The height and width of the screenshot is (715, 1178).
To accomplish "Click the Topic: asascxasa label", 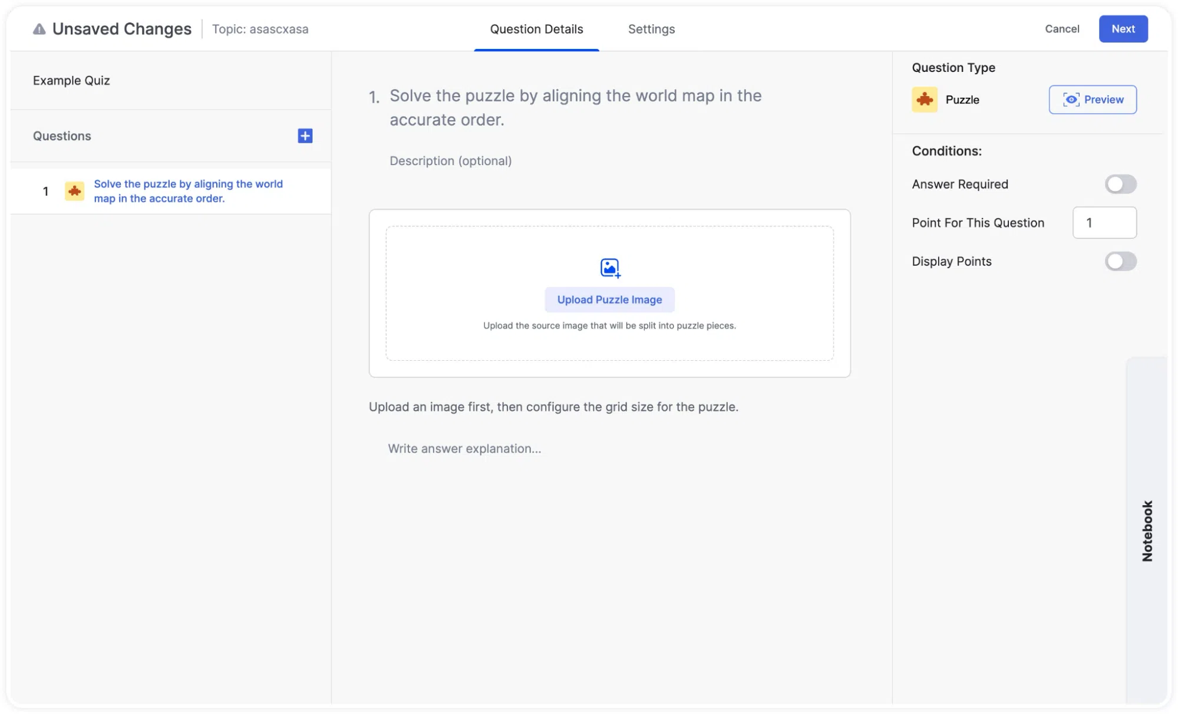I will pos(260,29).
